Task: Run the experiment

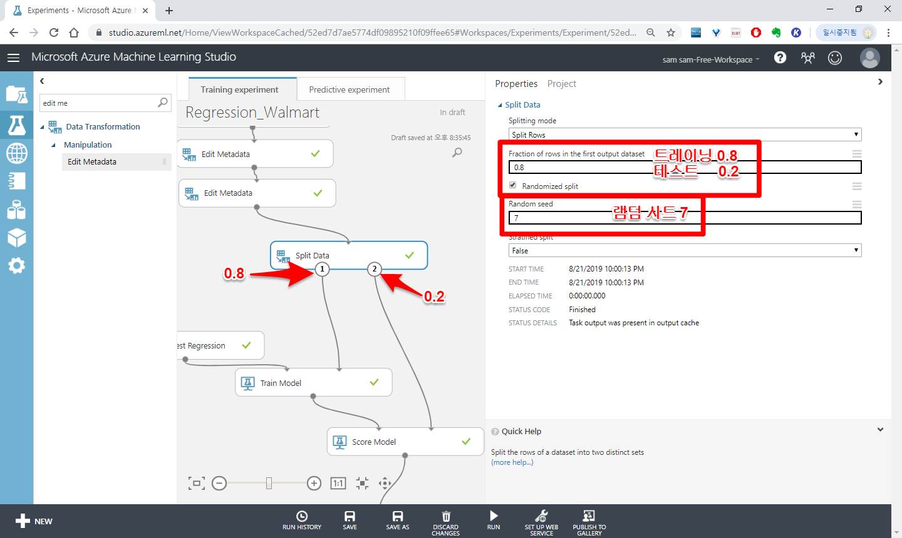Action: pos(494,520)
